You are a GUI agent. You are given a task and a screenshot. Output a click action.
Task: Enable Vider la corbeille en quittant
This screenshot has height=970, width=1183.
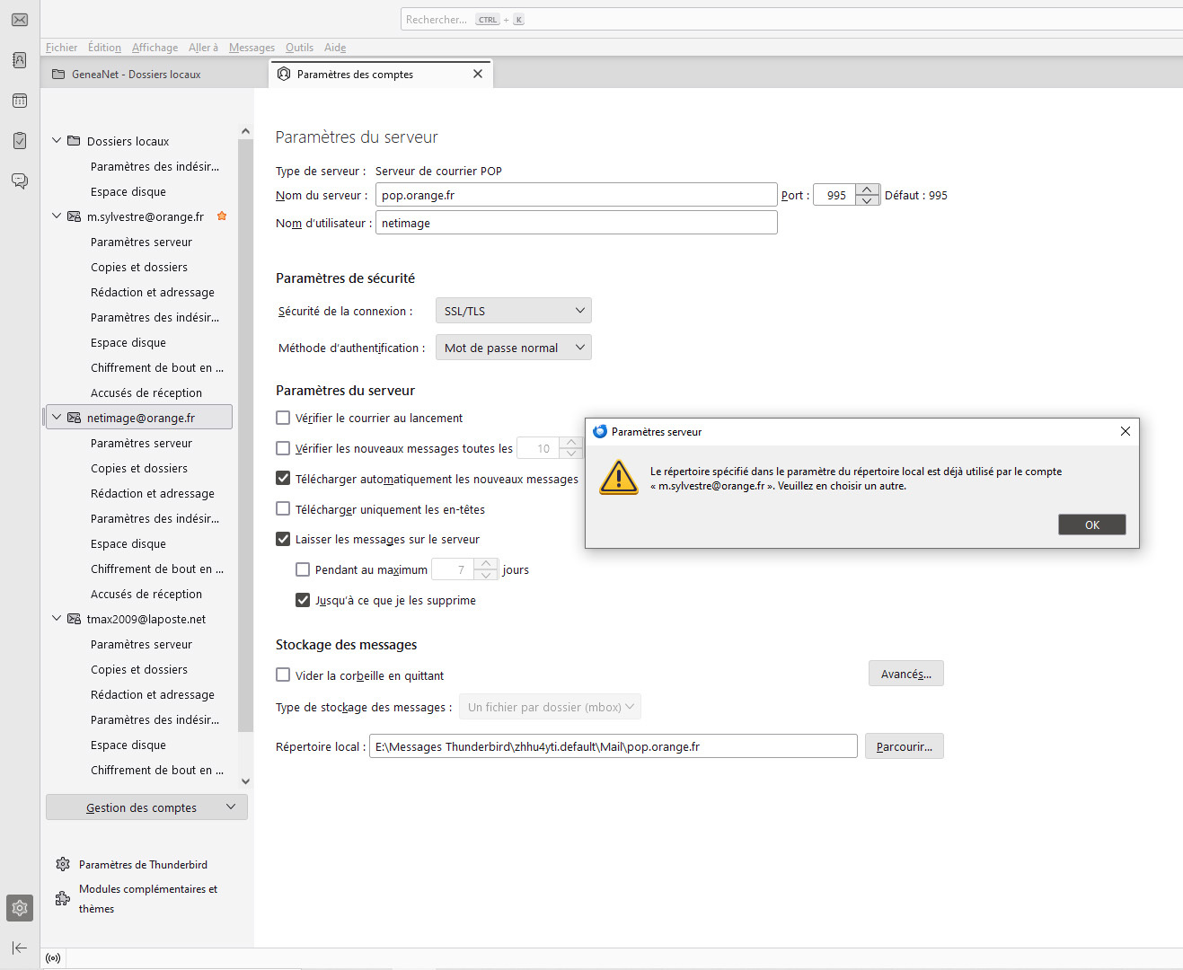(283, 675)
